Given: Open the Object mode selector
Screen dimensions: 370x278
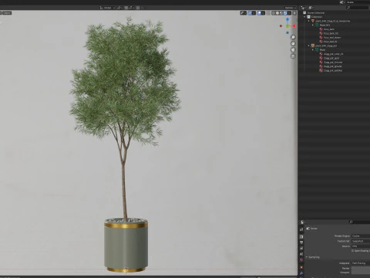Looking at the screenshot, I should [x=6, y=13].
